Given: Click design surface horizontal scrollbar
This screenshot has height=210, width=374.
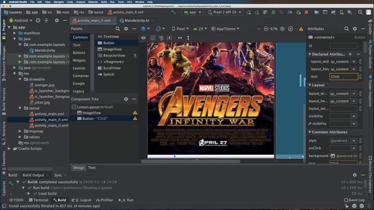Looking at the screenshot, I should tap(191, 161).
